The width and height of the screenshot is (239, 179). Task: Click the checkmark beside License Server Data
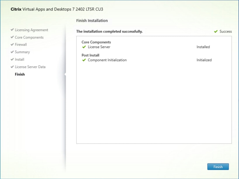[x=12, y=67]
